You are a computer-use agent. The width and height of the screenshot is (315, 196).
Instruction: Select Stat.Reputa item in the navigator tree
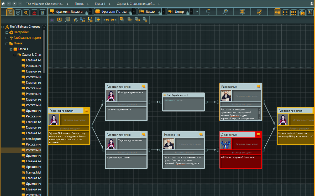[x=33, y=139]
